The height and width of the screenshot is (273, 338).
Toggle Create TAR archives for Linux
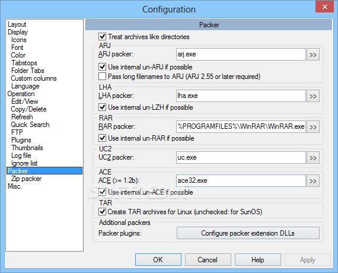tap(102, 212)
